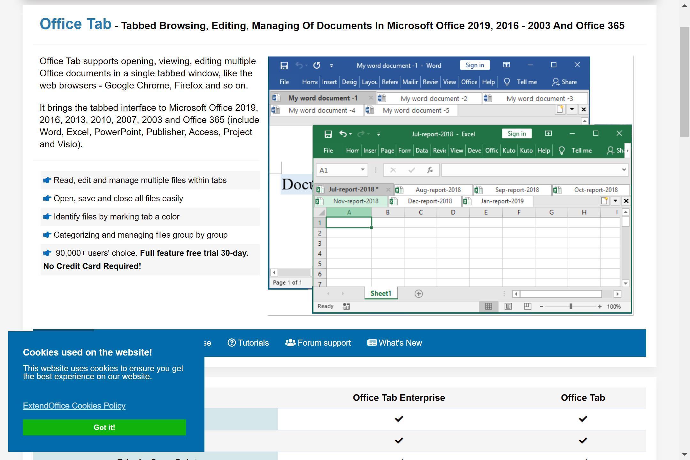Viewport: 690px width, 460px height.
Task: Select My word document -4 tab
Action: (x=317, y=110)
